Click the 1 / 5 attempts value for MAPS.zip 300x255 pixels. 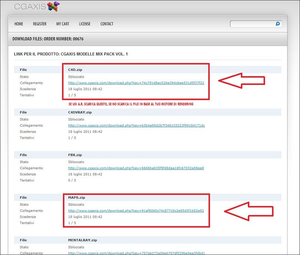72,223
